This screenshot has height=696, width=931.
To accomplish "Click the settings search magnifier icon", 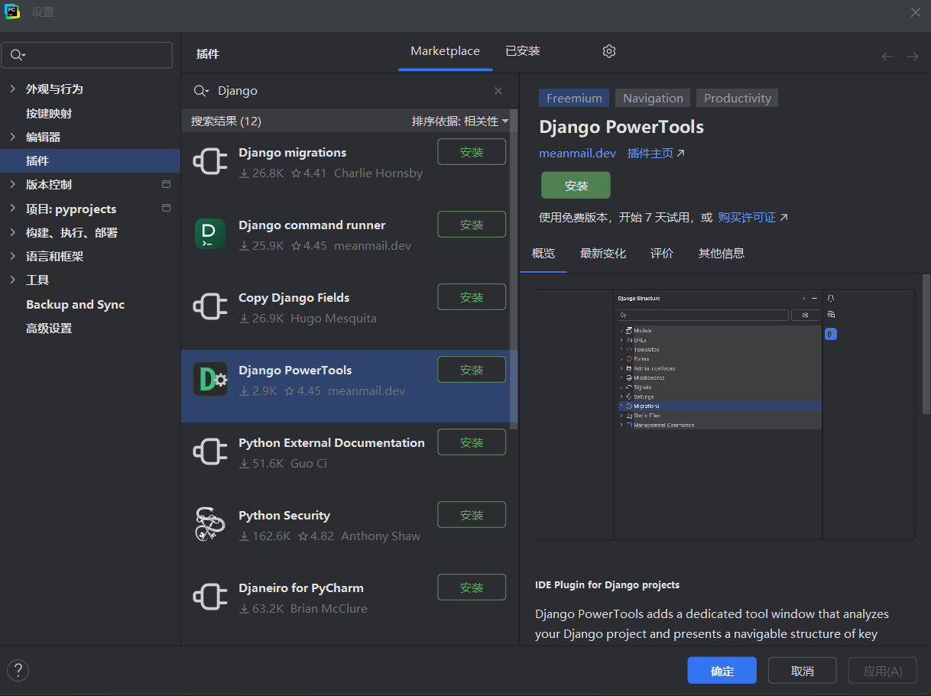I will click(x=17, y=56).
